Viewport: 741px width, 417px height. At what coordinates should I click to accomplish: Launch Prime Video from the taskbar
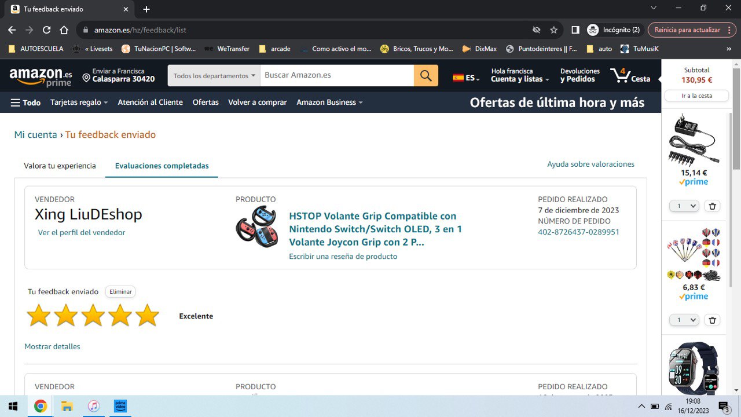120,406
